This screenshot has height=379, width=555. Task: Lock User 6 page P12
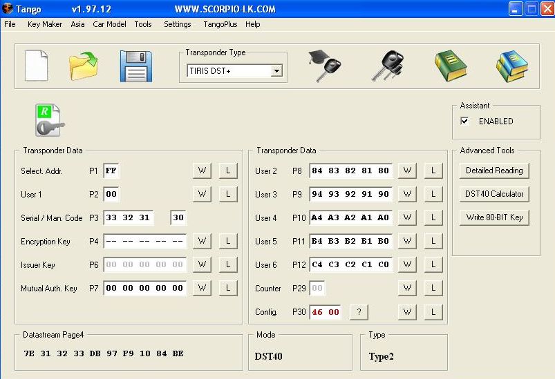[433, 264]
